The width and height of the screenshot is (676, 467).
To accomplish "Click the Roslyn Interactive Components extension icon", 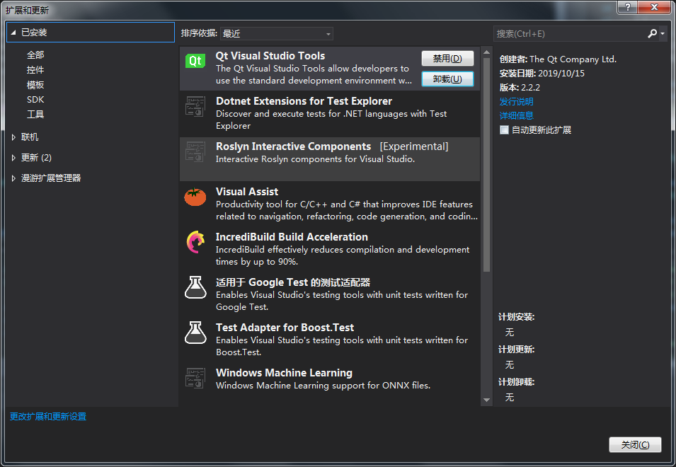I will click(x=195, y=151).
